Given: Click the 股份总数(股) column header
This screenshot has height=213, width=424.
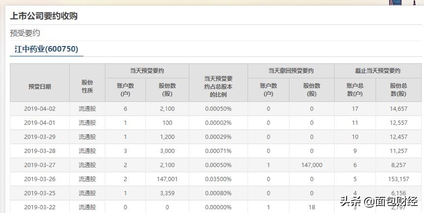Looking at the screenshot, I should 398,90.
